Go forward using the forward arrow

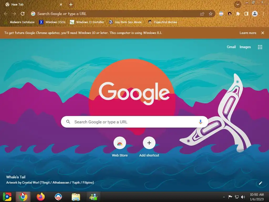click(x=14, y=14)
